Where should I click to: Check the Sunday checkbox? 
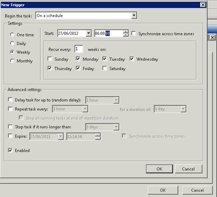49,59
